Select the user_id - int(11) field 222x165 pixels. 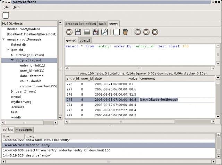(x=32, y=71)
